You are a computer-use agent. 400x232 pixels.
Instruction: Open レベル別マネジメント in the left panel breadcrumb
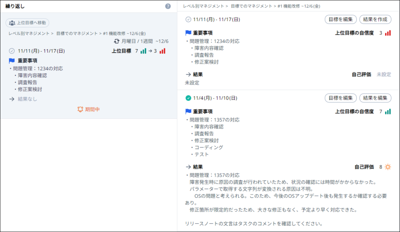[29, 34]
